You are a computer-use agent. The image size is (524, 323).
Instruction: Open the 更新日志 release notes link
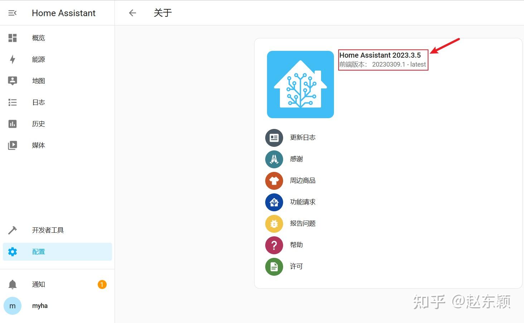303,138
